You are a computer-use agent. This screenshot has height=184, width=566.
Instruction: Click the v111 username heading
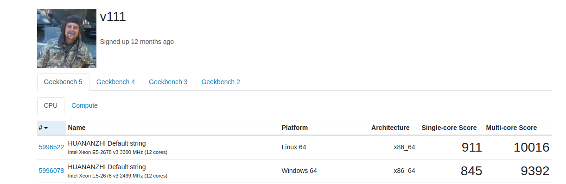(x=113, y=17)
